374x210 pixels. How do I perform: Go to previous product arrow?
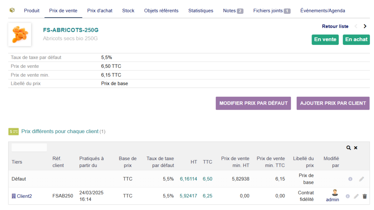356,26
